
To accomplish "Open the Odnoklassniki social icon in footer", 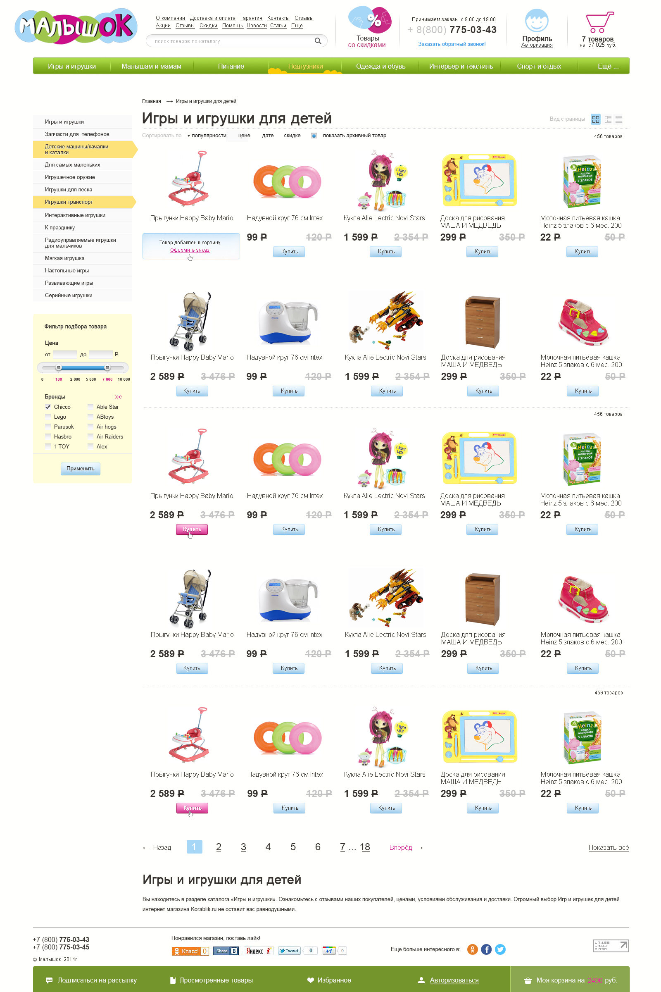I will click(x=472, y=949).
